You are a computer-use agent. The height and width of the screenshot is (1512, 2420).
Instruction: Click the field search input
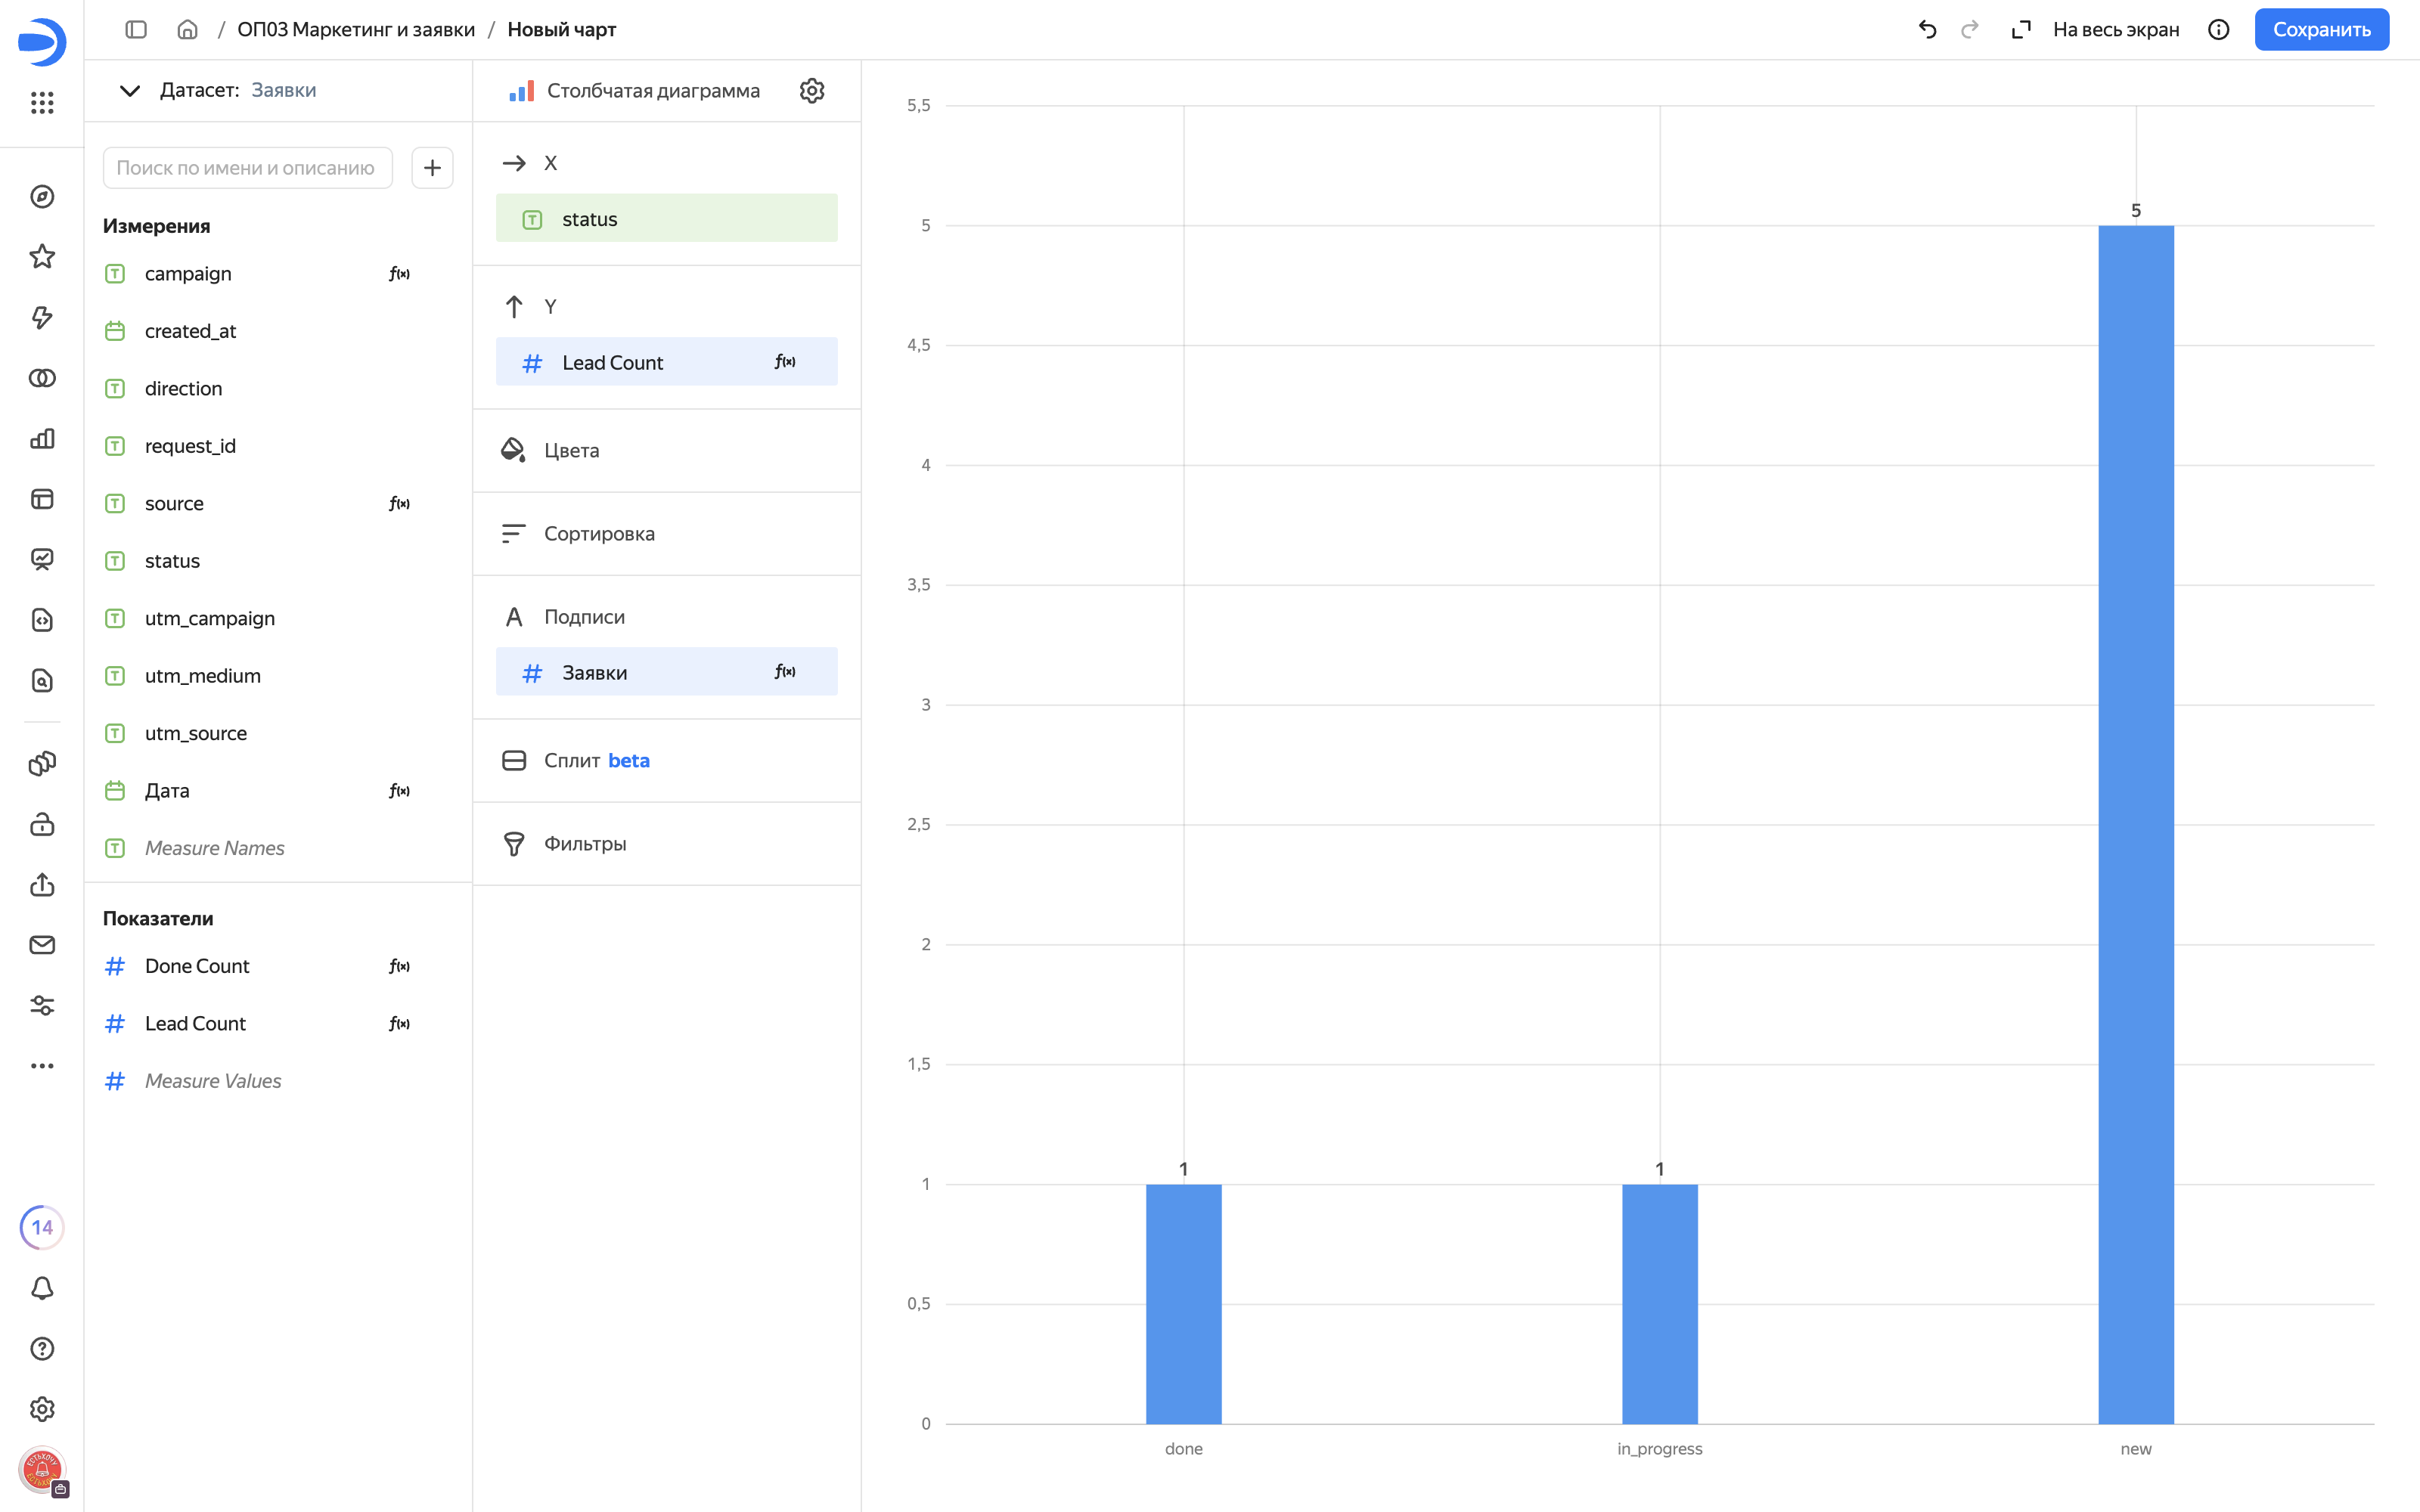(247, 168)
